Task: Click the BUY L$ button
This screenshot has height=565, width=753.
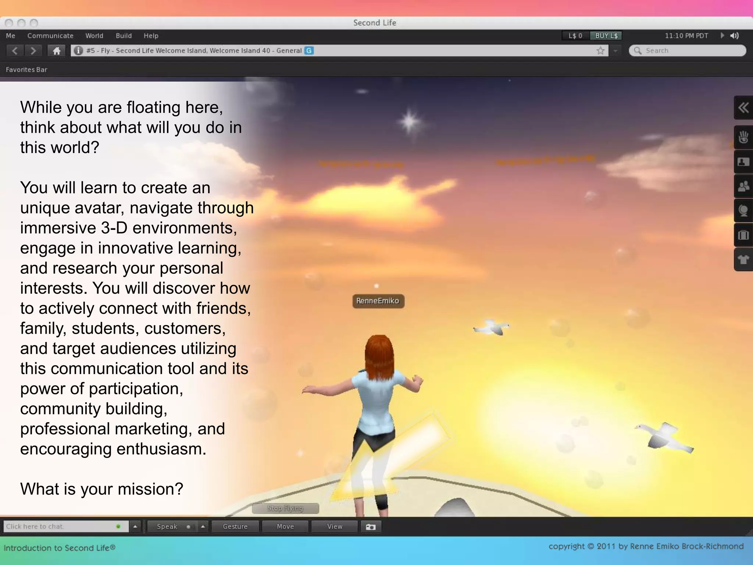Action: pos(606,36)
